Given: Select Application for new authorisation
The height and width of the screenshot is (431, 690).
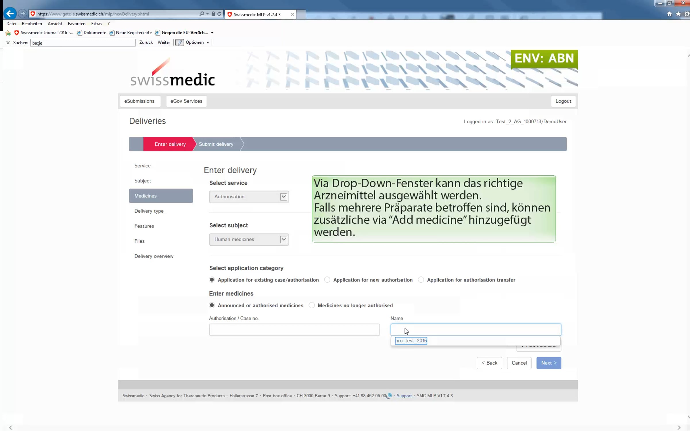Looking at the screenshot, I should tap(327, 280).
